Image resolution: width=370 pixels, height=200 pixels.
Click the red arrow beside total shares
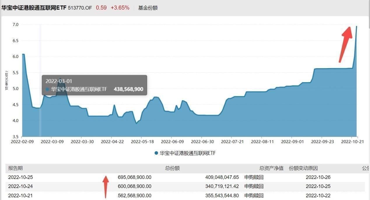tap(106, 187)
